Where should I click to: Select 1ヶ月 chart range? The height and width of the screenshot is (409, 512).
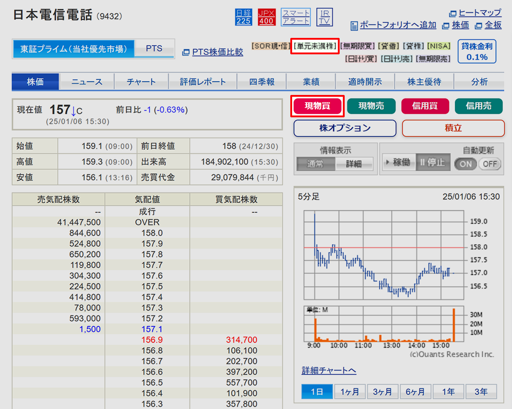tap(350, 391)
